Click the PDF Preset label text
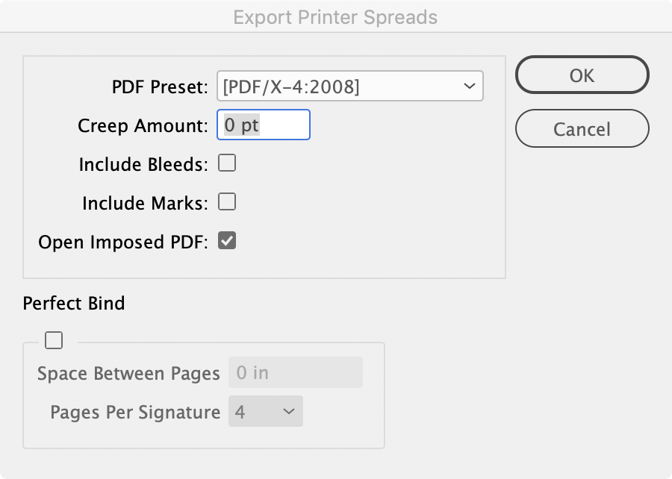The image size is (672, 479). click(x=160, y=87)
